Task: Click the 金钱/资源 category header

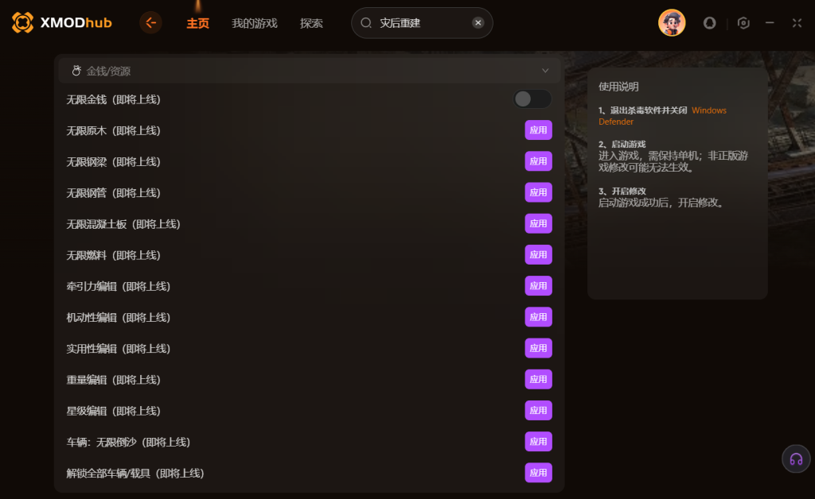Action: (x=310, y=71)
